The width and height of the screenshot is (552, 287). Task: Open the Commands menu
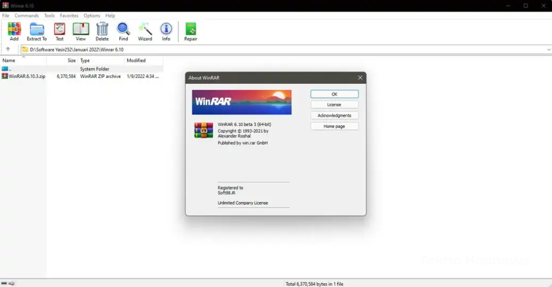(x=26, y=16)
